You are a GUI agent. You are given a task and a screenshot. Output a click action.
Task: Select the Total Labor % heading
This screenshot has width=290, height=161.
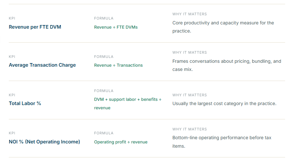point(25,103)
